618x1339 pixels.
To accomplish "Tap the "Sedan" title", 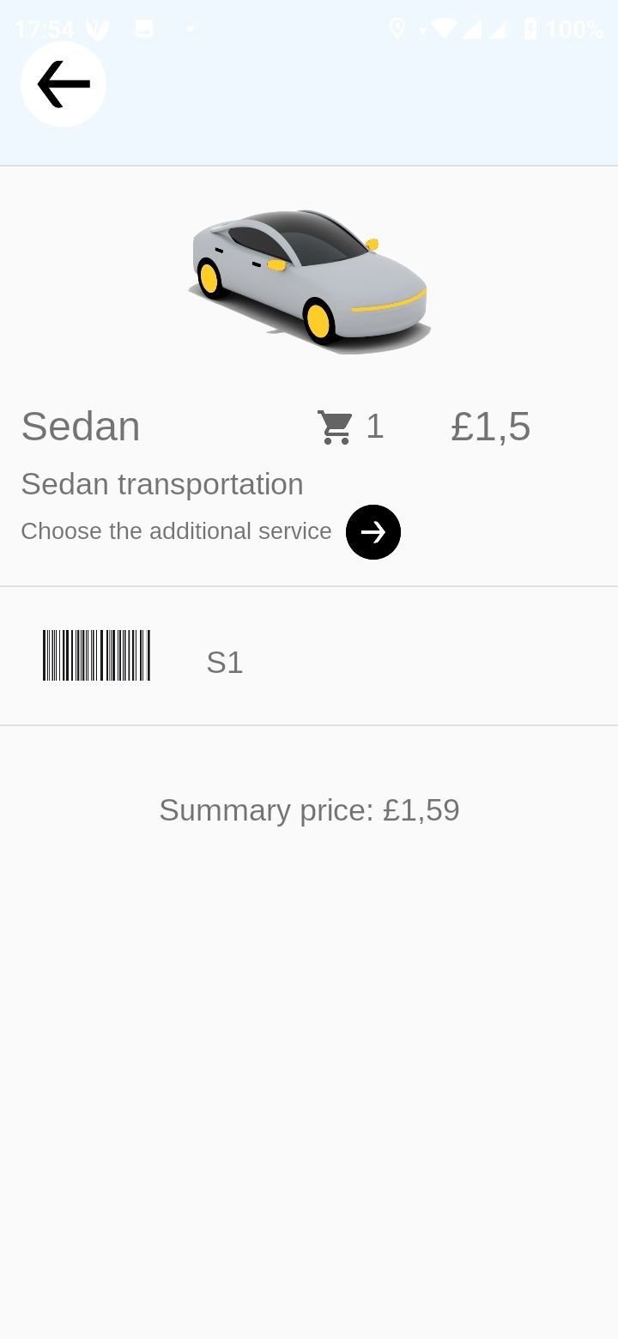I will [x=81, y=427].
